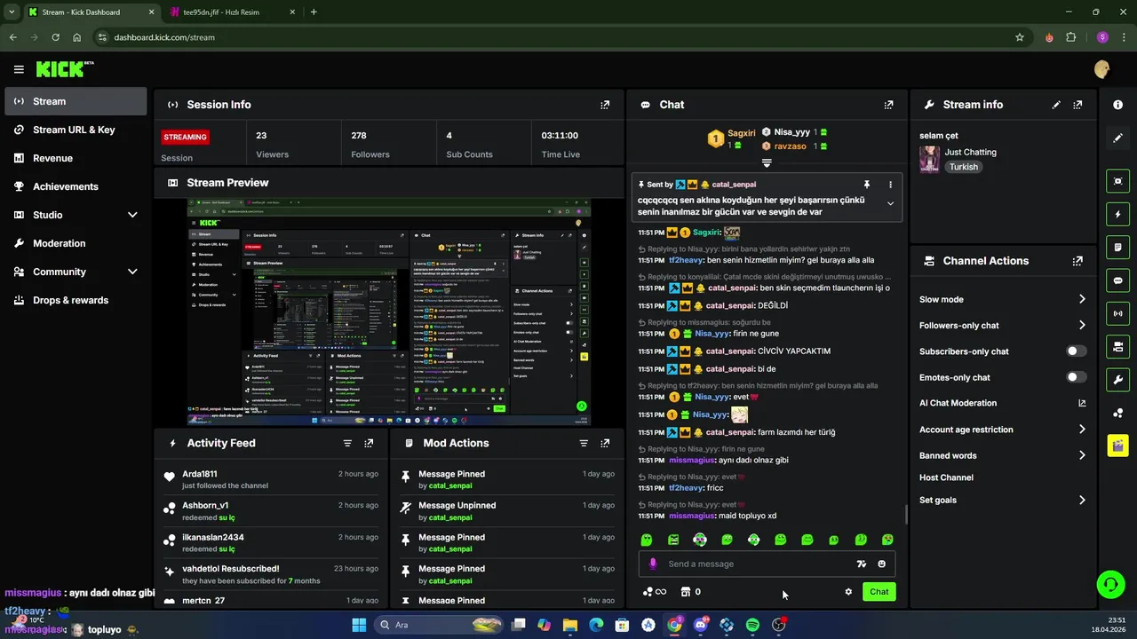Pop out the Chat panel
The height and width of the screenshot is (639, 1137).
click(888, 105)
